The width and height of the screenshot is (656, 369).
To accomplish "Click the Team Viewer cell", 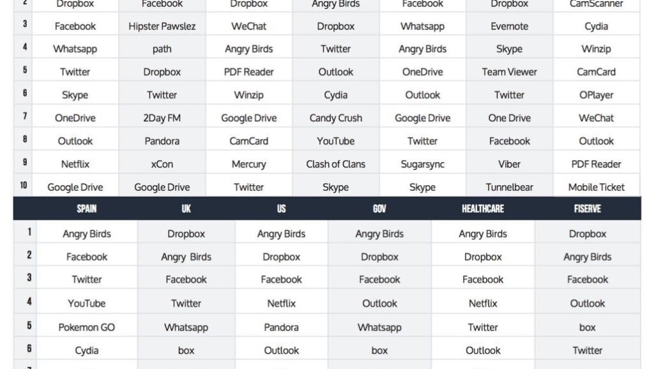I will (x=509, y=72).
